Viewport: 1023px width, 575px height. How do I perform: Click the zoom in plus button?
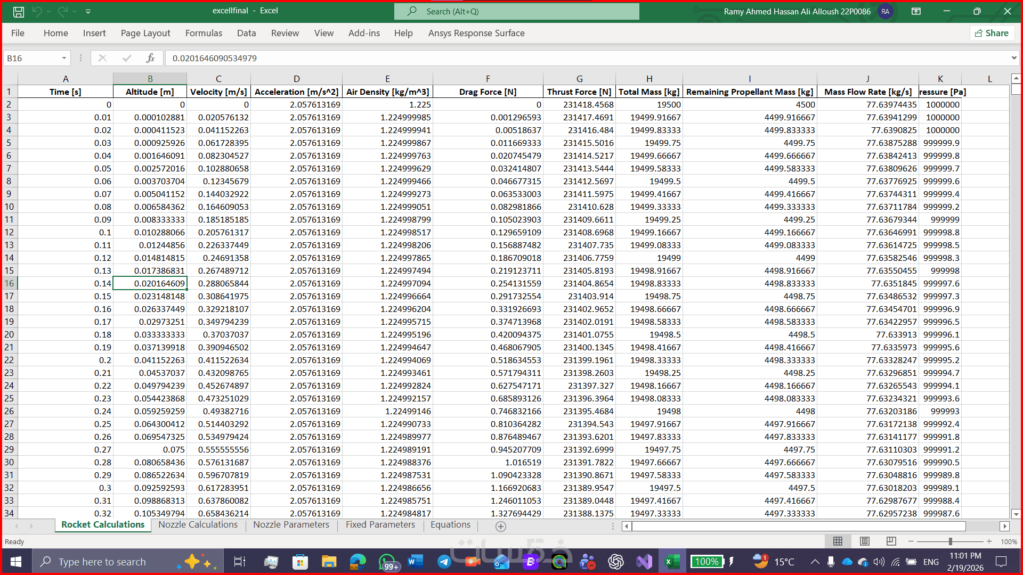pyautogui.click(x=989, y=541)
